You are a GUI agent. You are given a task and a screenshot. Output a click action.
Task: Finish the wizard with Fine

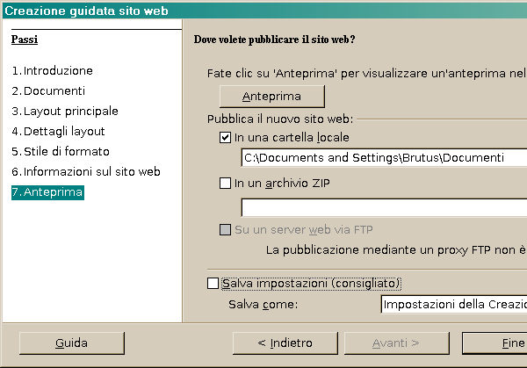tap(496, 343)
